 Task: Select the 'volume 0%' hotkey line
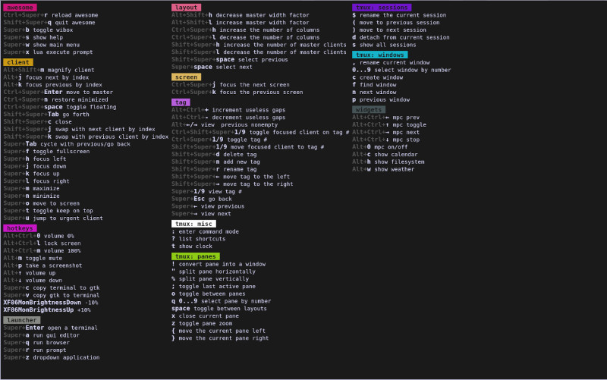click(x=39, y=236)
